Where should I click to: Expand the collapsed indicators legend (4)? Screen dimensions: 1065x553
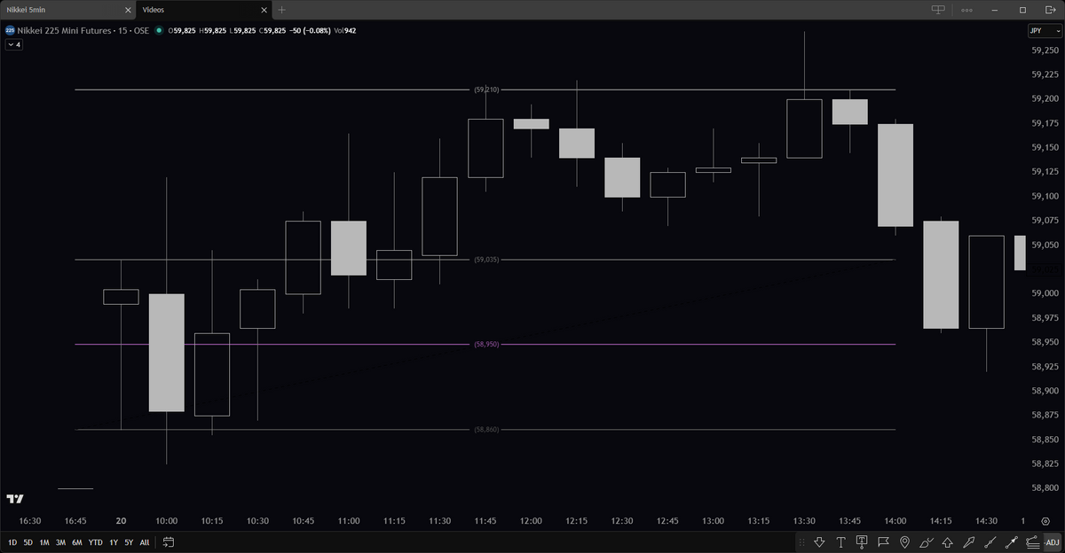pos(13,44)
